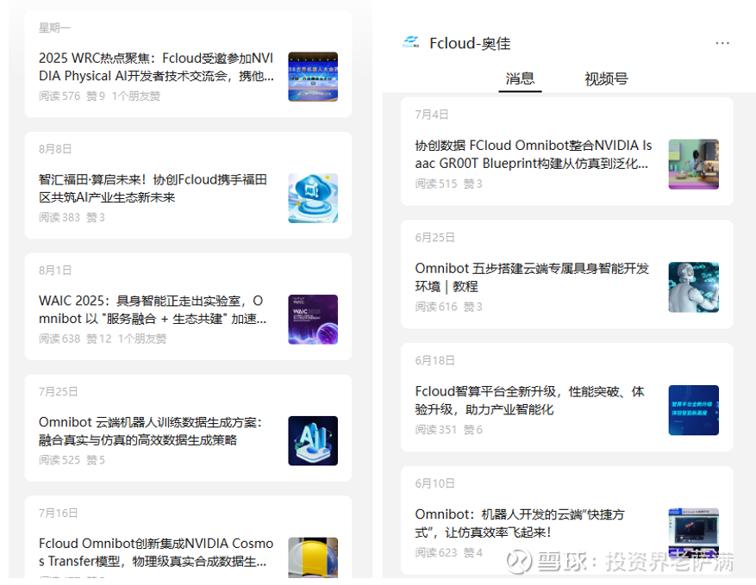Screen dimensions: 756x585
Task: Click the 7月16日 date label
Action: point(58,513)
